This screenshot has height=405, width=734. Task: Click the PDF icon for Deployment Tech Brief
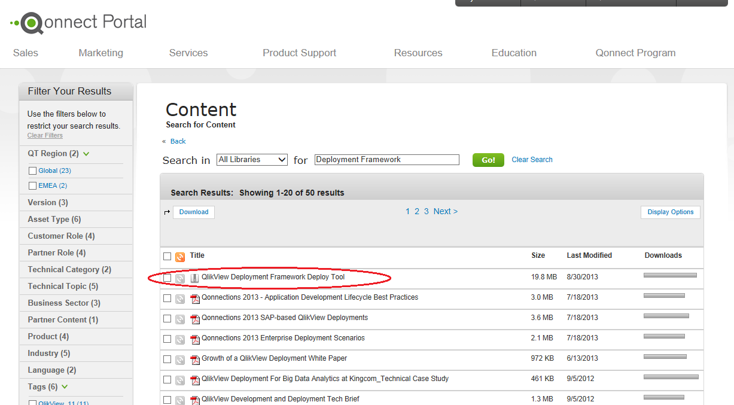click(195, 400)
